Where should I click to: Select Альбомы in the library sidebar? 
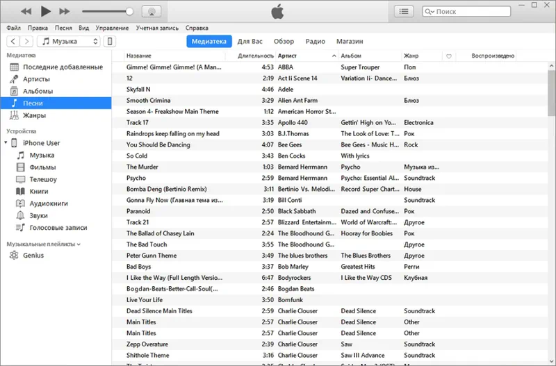coord(38,91)
